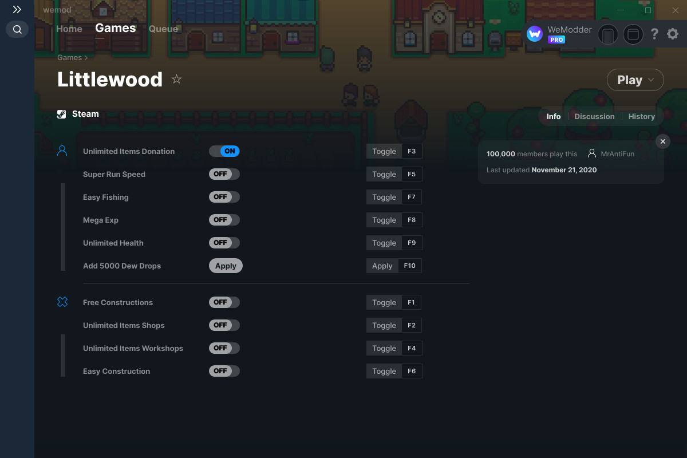Click Toggle hotkey button for F5
The width and height of the screenshot is (687, 458).
click(x=394, y=174)
